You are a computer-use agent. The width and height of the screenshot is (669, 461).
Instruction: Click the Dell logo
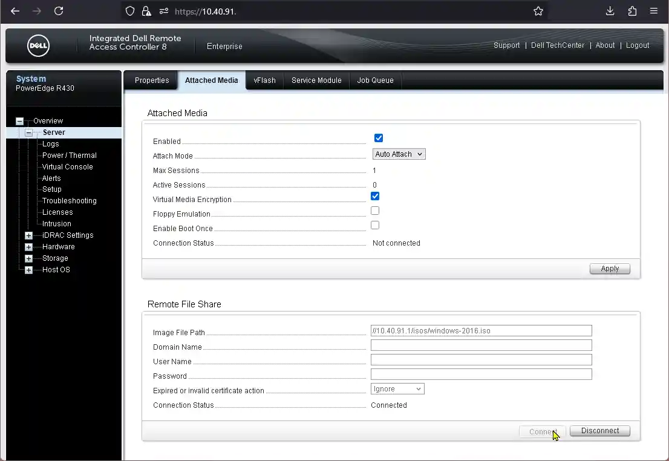tap(38, 45)
